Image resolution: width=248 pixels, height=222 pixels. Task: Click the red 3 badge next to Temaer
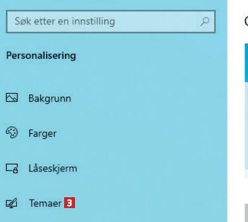[x=70, y=203]
